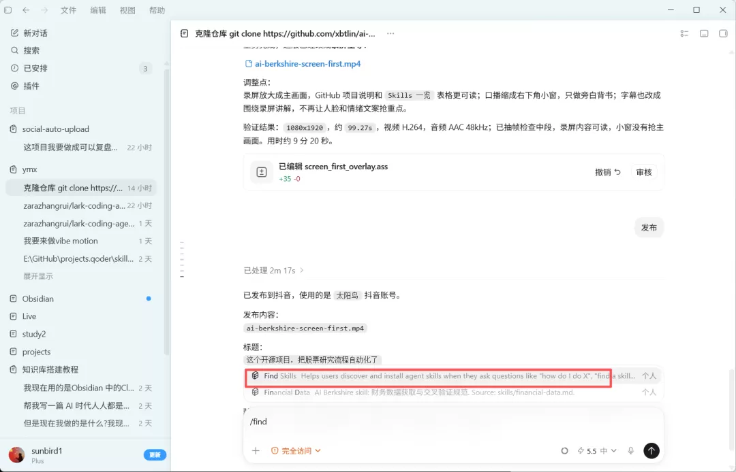736x472 pixels.
Task: Click the microphone voice input icon
Action: pyautogui.click(x=630, y=450)
